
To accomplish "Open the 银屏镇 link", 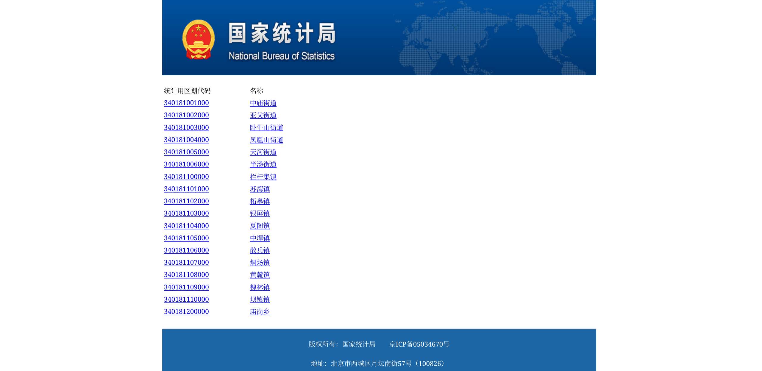I will tap(260, 213).
